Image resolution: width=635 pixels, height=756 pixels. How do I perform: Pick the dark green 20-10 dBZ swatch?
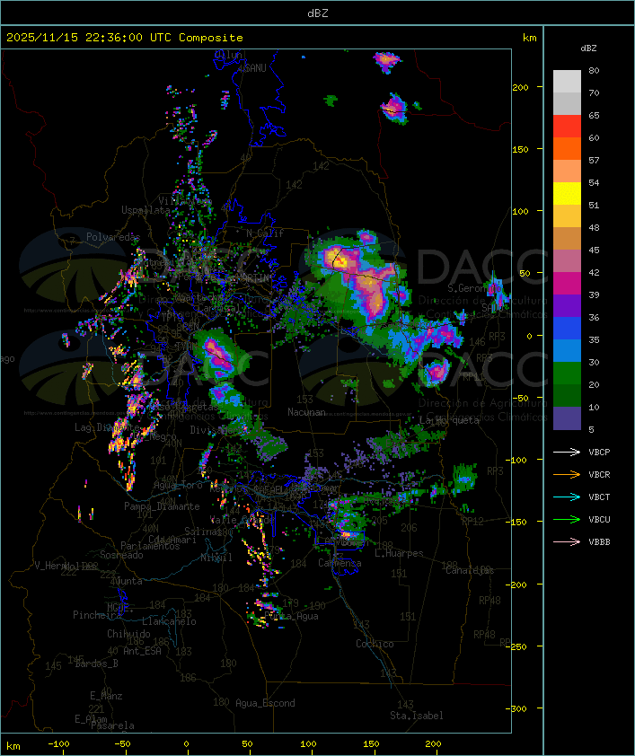click(567, 395)
